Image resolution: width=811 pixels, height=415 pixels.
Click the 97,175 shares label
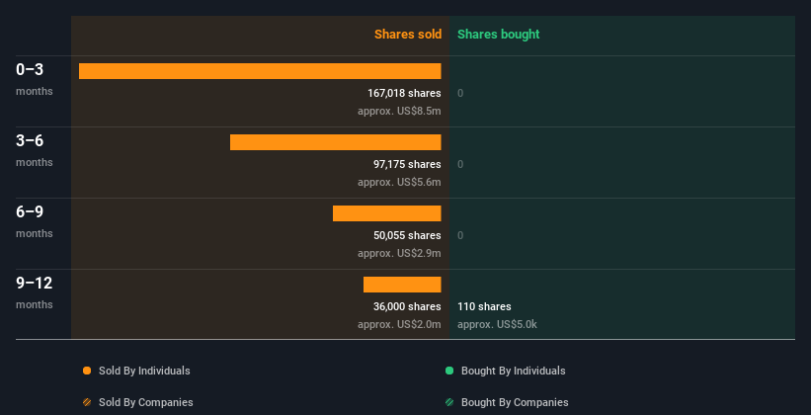coord(407,164)
